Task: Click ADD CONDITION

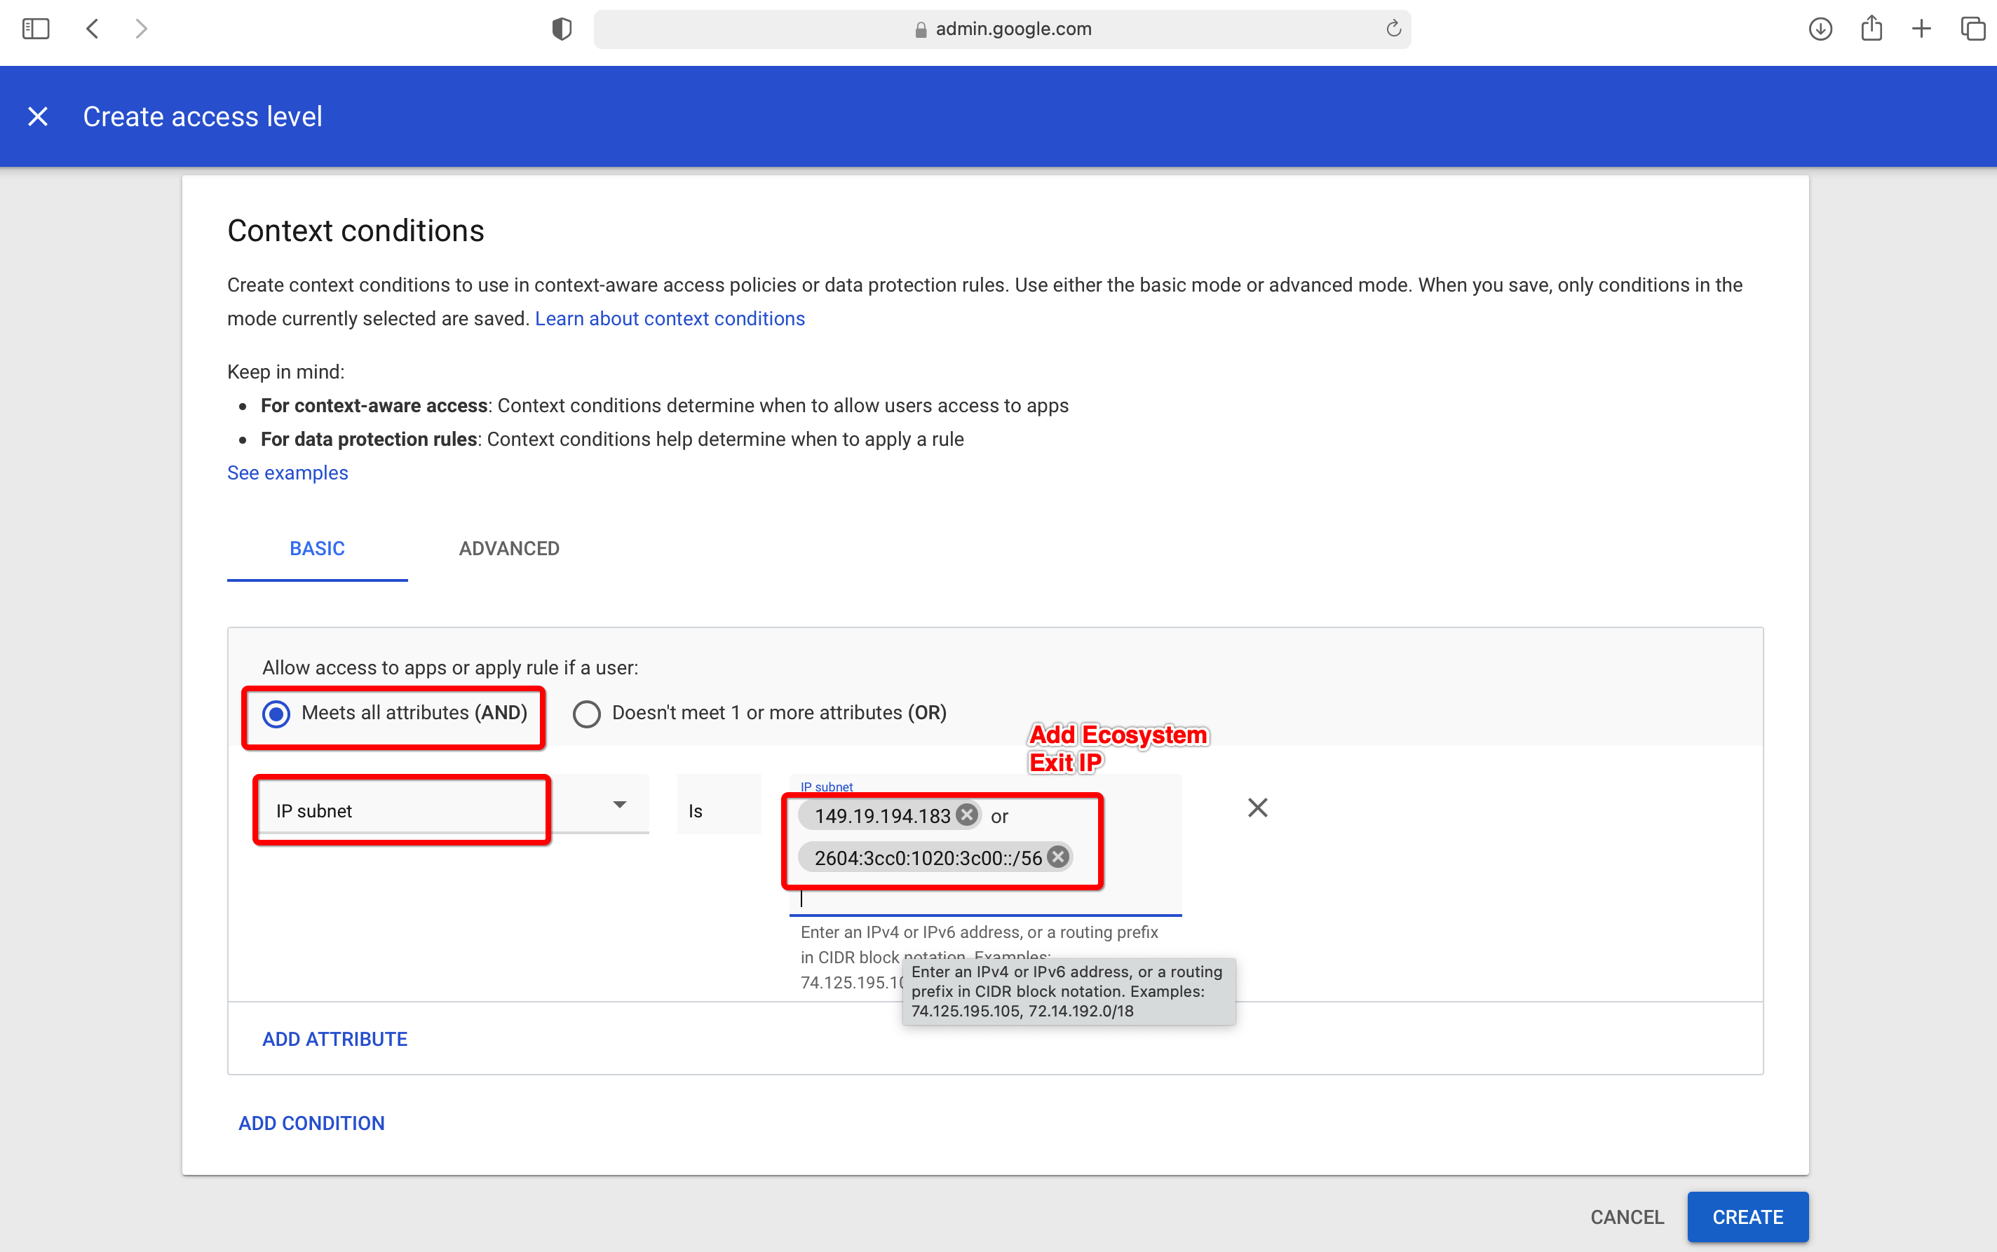Action: (311, 1124)
